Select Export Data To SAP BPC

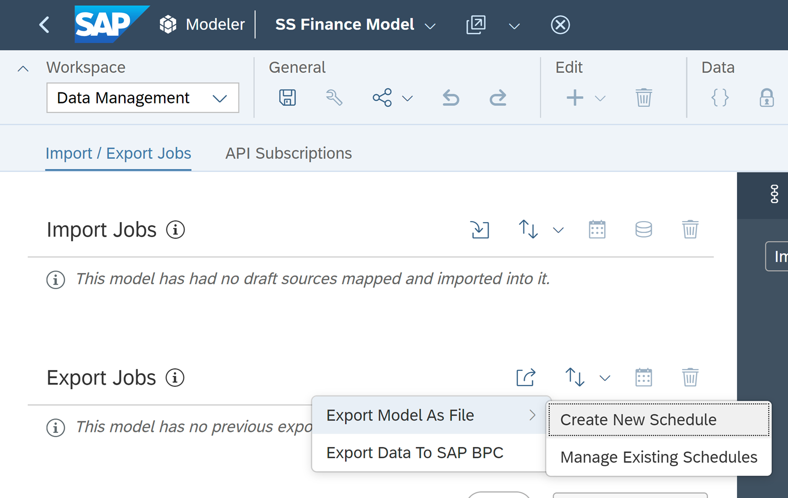tap(415, 452)
